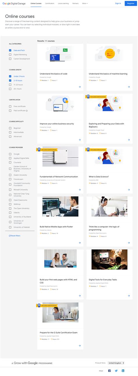Open the What is Data Science? course title
138x376 pixels.
99,177
